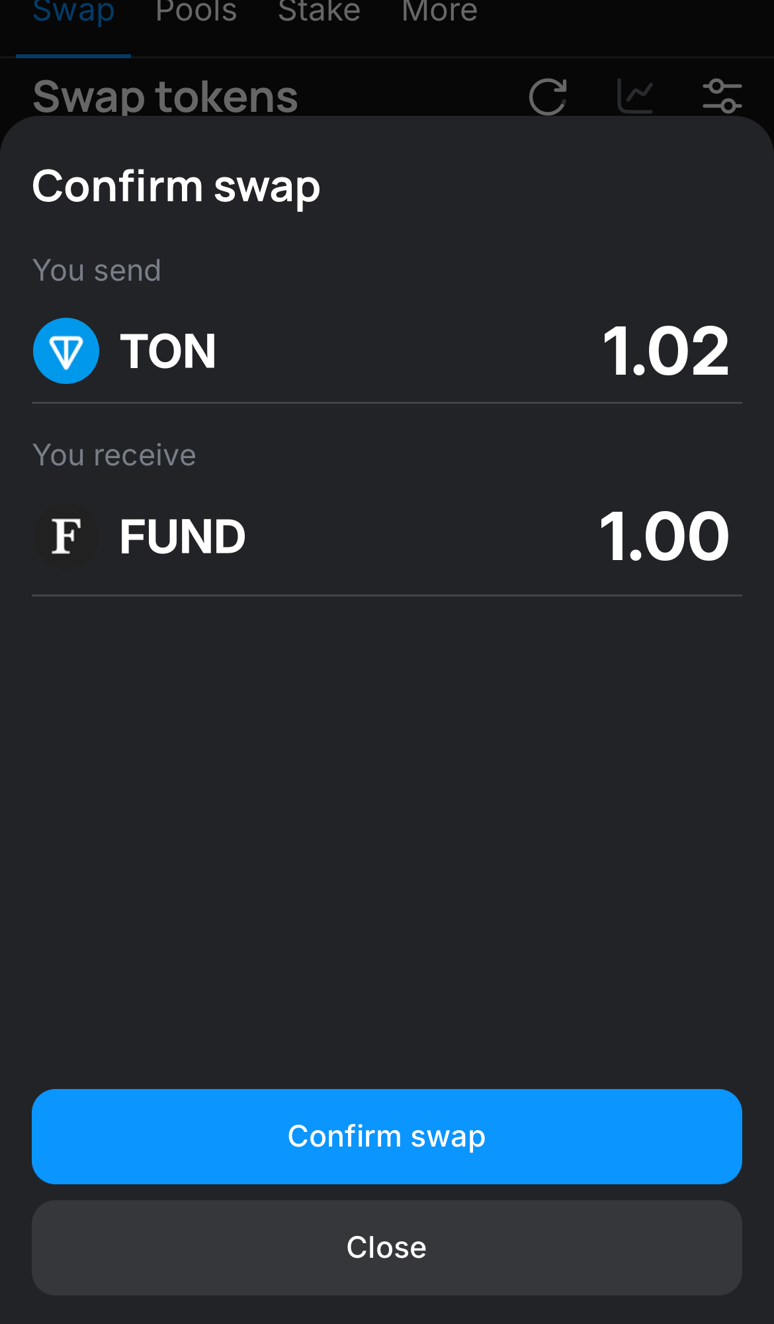Click the Confirm swap dialog title
This screenshot has height=1324, width=774.
click(176, 187)
